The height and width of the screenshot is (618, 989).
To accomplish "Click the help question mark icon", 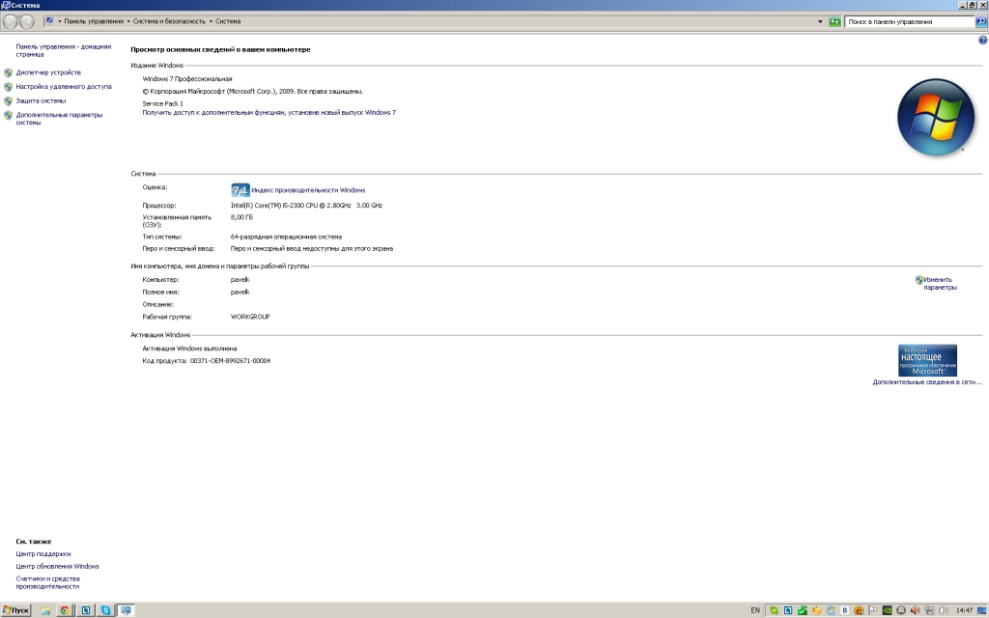I will pyautogui.click(x=982, y=40).
